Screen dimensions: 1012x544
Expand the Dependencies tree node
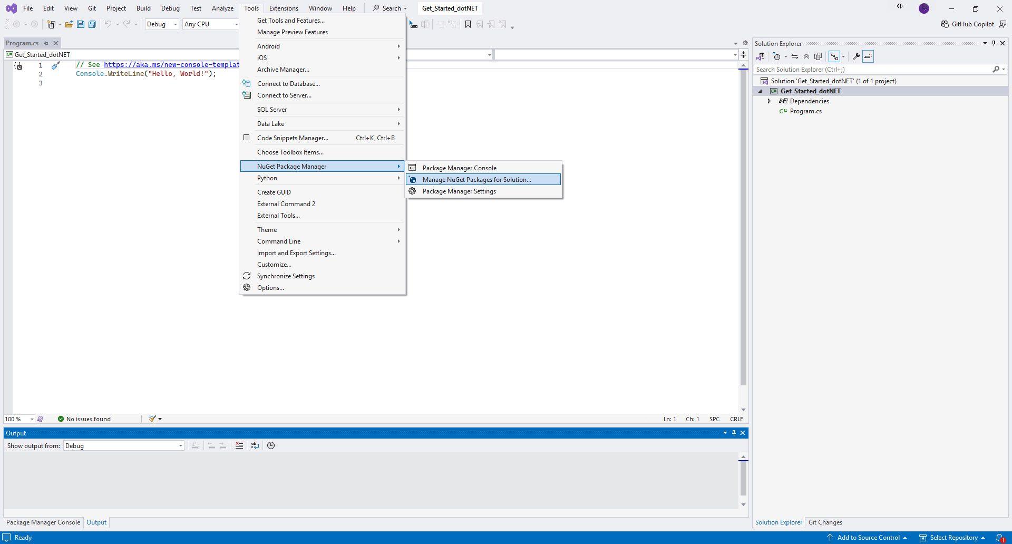click(769, 101)
